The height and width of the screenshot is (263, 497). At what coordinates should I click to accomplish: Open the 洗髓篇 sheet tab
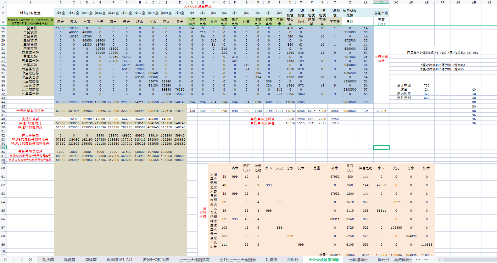[x=70, y=260]
